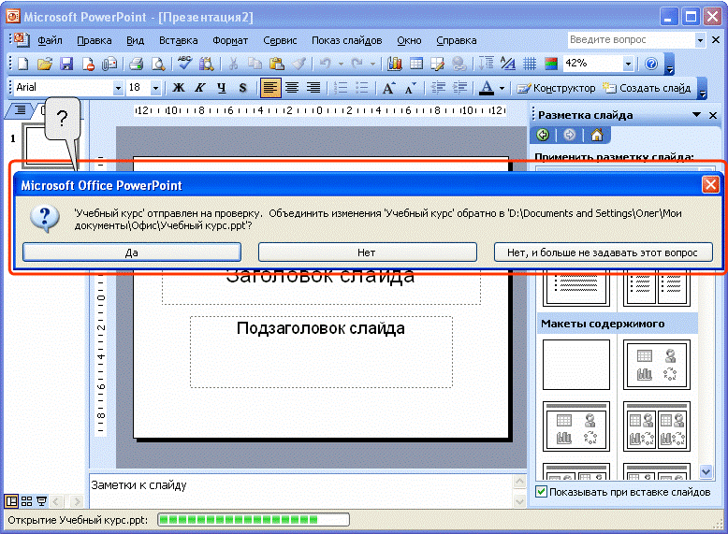728x534 pixels.
Task: Open Print Preview icon
Action: coord(158,64)
